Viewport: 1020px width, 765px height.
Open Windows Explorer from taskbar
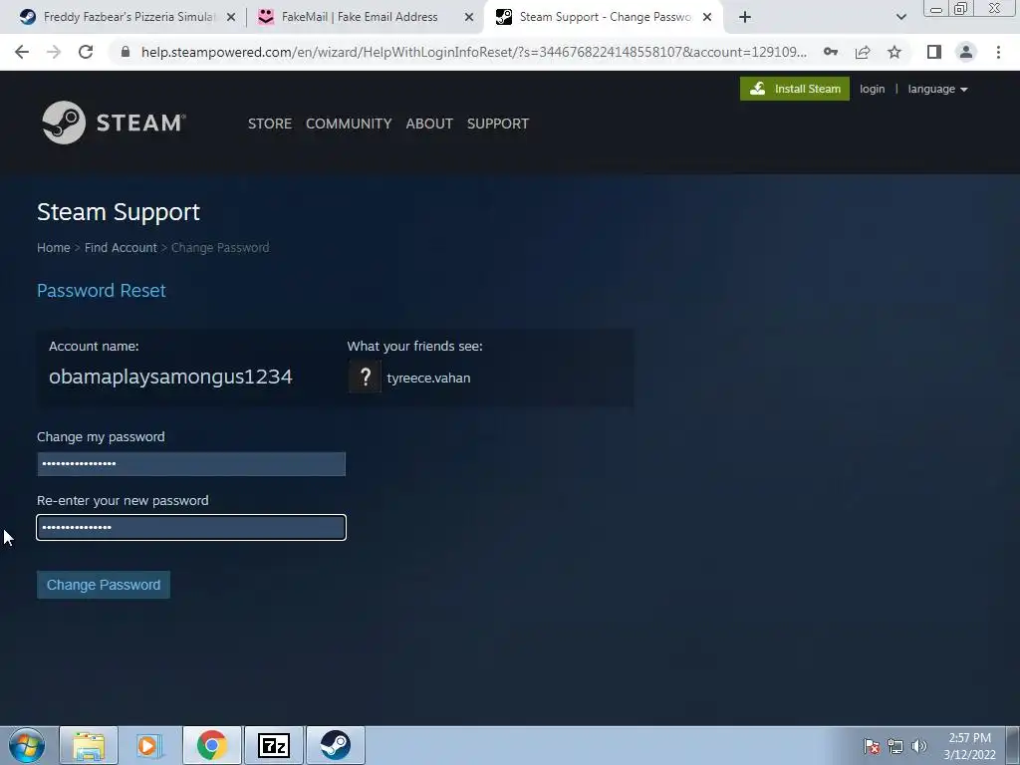click(89, 745)
